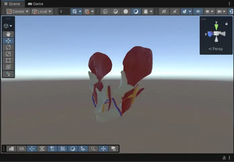Toggle grid snapping magnet-grid button

(x=87, y=11)
